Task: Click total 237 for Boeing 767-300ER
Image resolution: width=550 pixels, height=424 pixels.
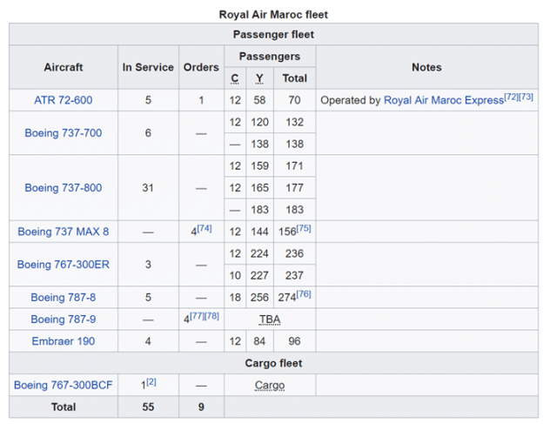Action: [295, 275]
